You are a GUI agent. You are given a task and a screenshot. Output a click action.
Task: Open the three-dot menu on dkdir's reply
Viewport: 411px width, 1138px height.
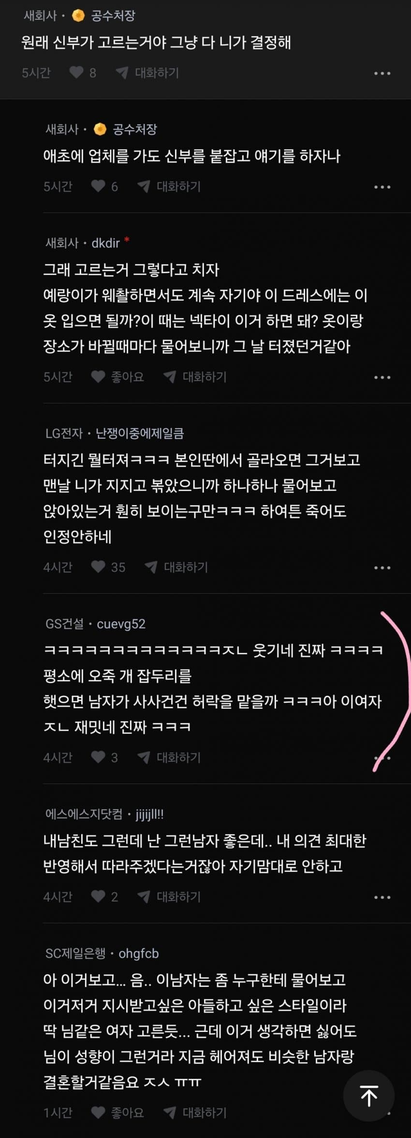[382, 377]
